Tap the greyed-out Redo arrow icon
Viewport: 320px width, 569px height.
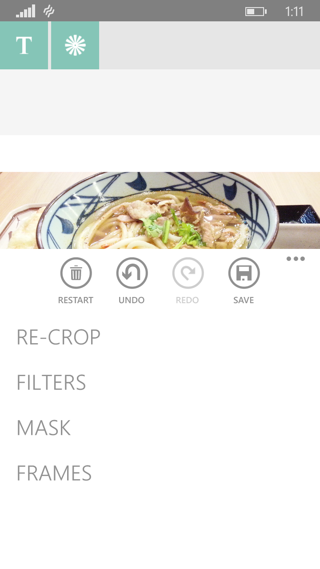188,273
